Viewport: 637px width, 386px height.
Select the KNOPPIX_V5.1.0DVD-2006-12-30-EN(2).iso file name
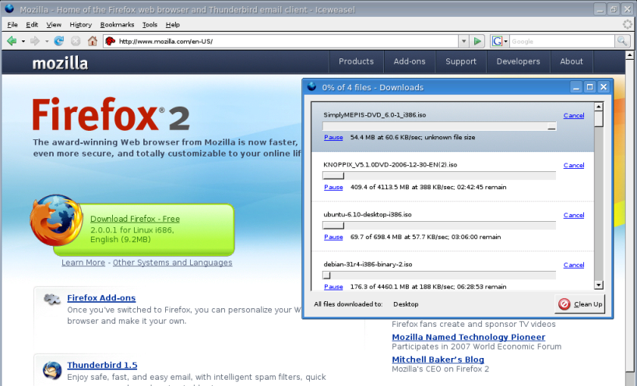tap(390, 165)
